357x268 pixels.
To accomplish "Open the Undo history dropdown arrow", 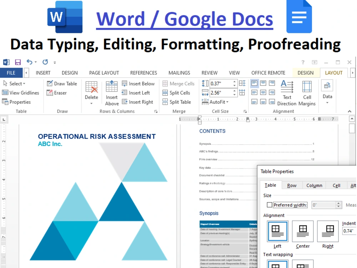I will pos(36,62).
